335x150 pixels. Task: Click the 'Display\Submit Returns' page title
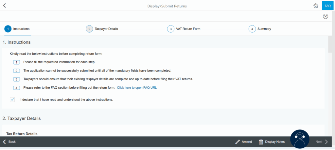click(167, 6)
